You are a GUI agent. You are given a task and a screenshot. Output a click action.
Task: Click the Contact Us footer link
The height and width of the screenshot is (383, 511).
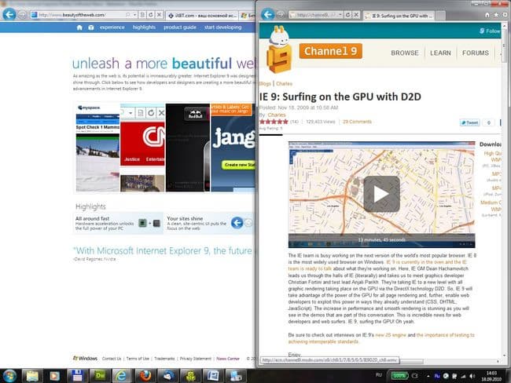[x=112, y=359]
